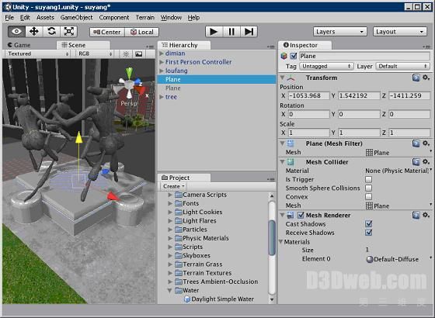Collapse the Transform component

coord(282,78)
